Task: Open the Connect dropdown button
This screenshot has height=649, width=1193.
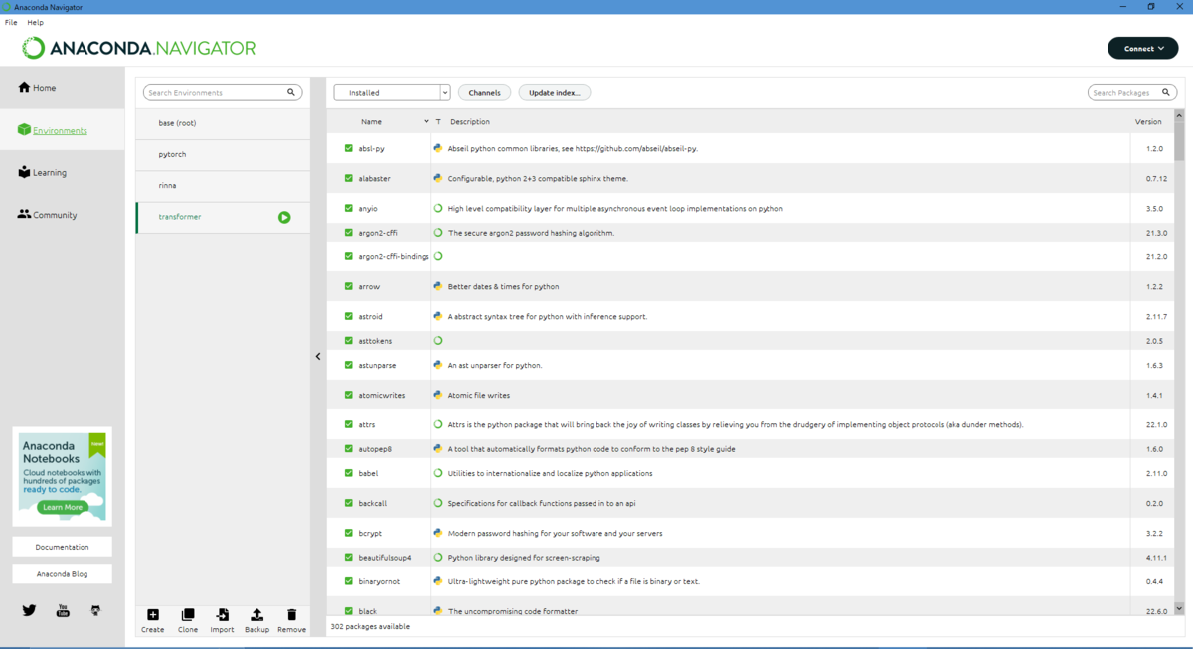Action: (1143, 48)
